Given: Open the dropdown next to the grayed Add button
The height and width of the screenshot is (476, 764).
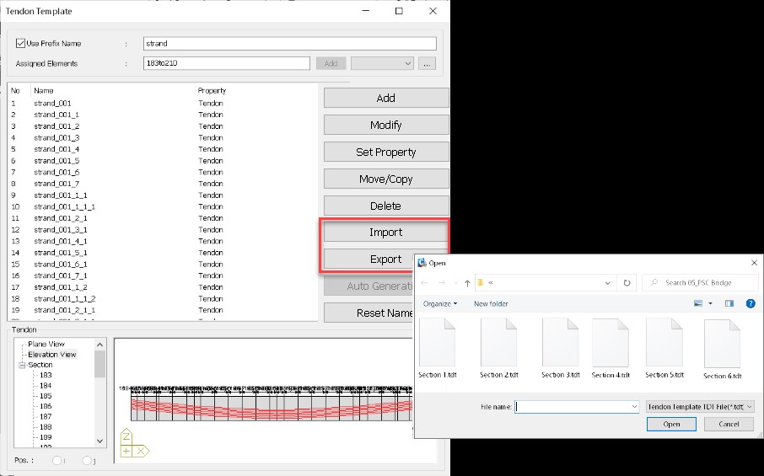Looking at the screenshot, I should pos(383,63).
